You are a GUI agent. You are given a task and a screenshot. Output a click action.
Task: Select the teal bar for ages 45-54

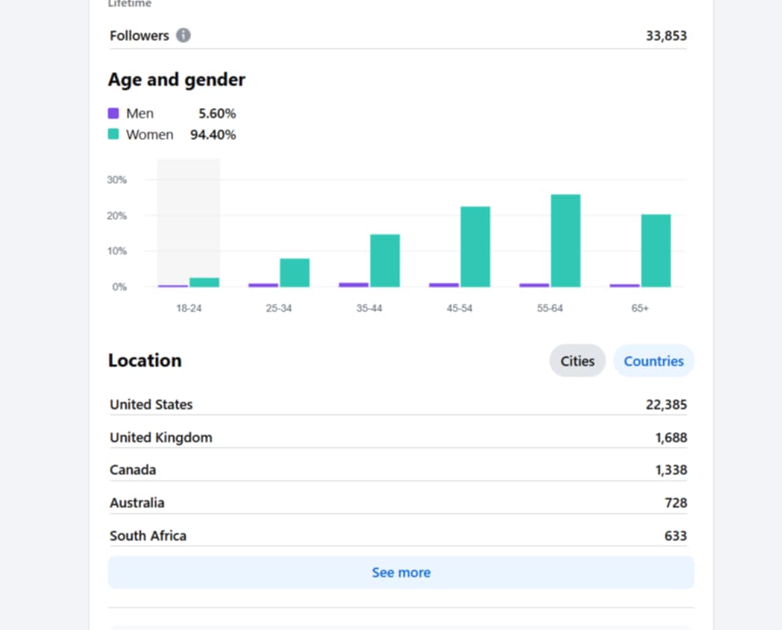[x=475, y=246]
